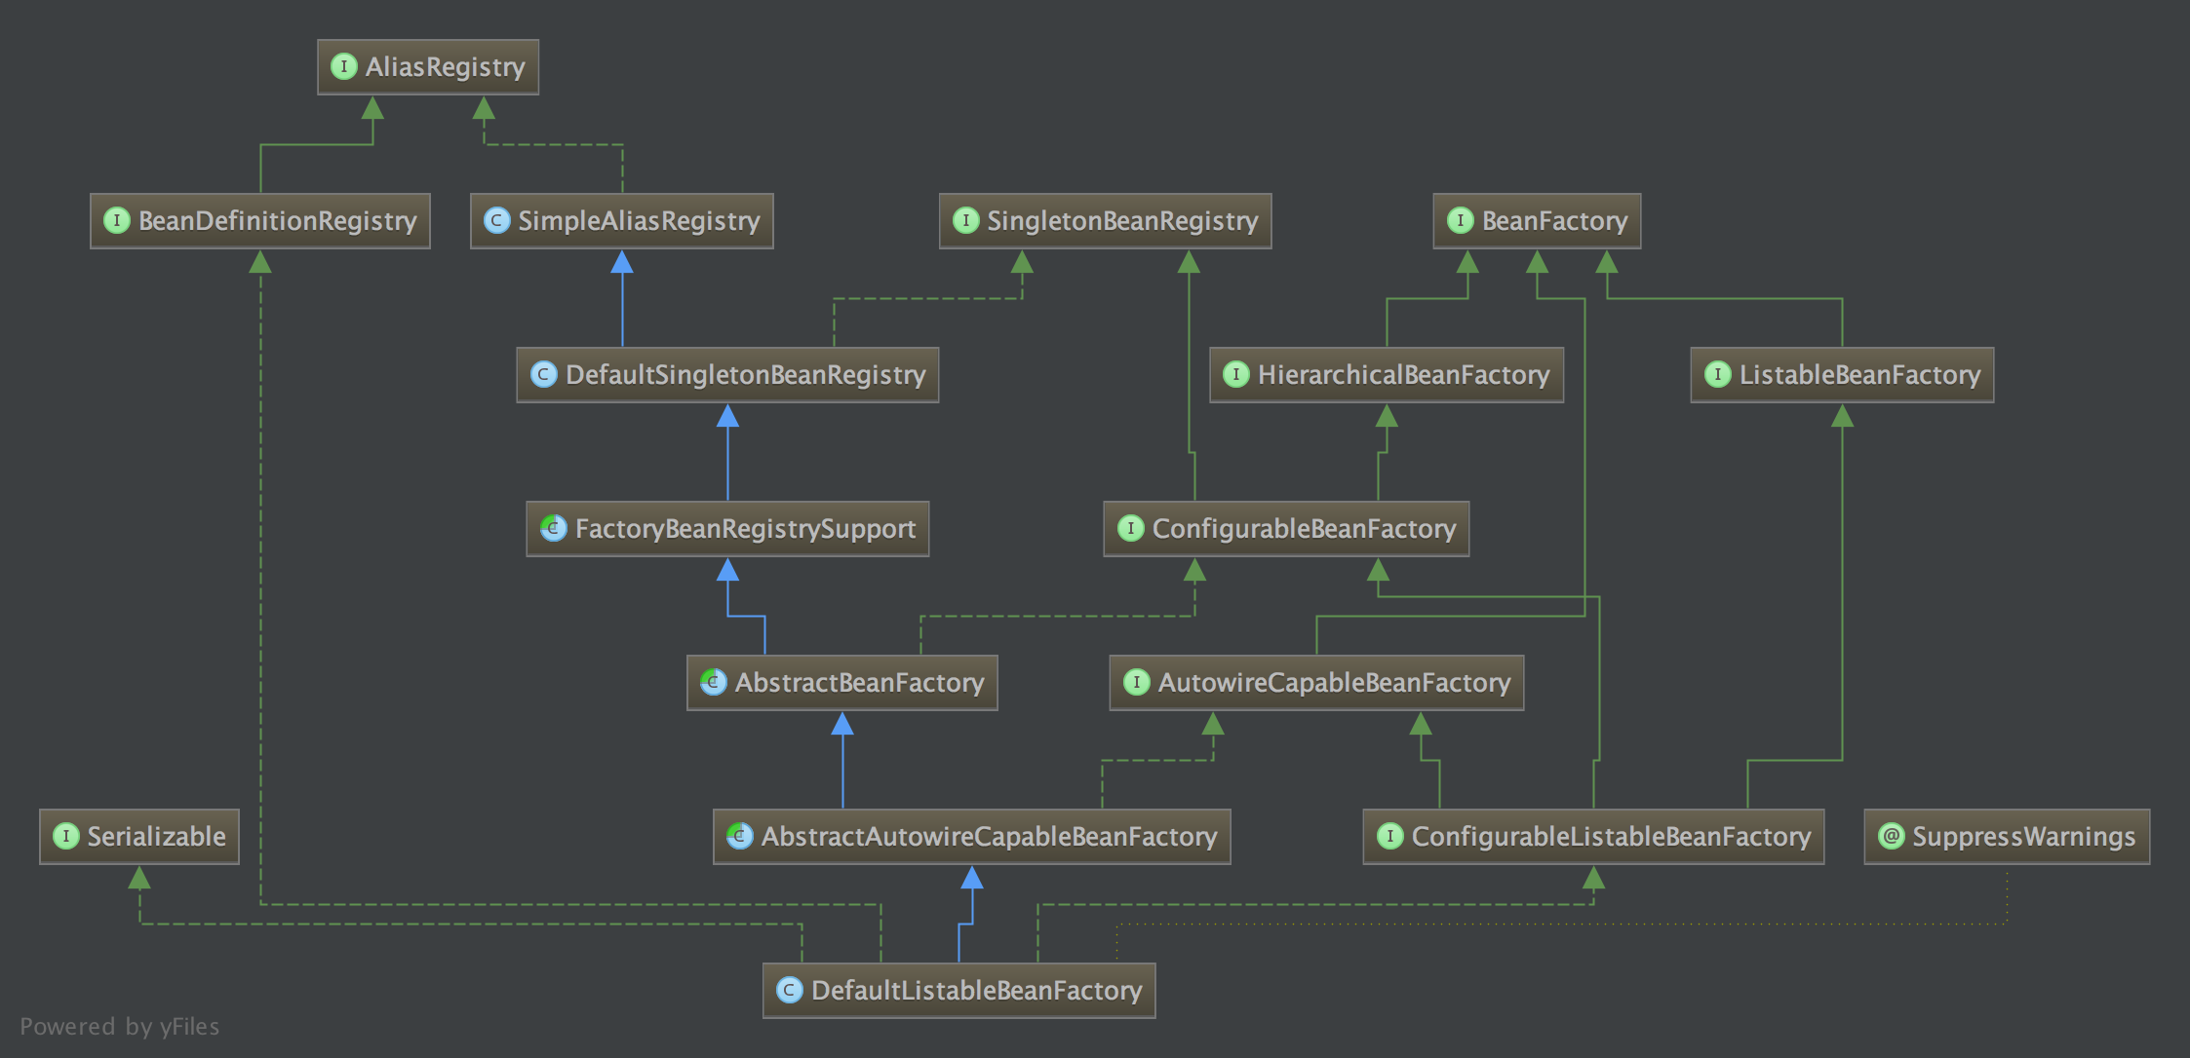The height and width of the screenshot is (1058, 2190).
Task: Click the annotation icon on SuppressWarnings node
Action: (x=1891, y=837)
